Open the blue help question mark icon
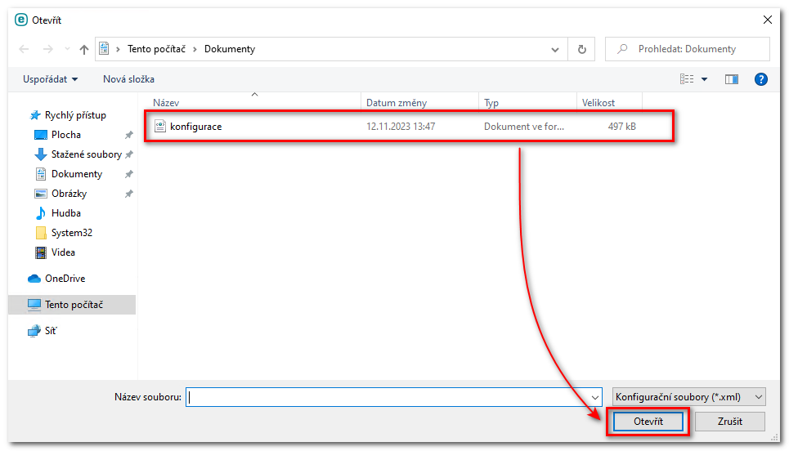The width and height of the screenshot is (789, 451). [760, 79]
